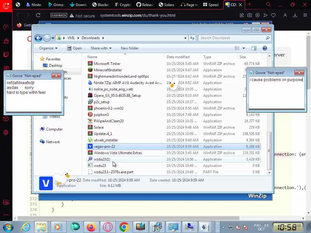311x233 pixels.
Task: Sort by Date modified column header
Action: point(178,57)
